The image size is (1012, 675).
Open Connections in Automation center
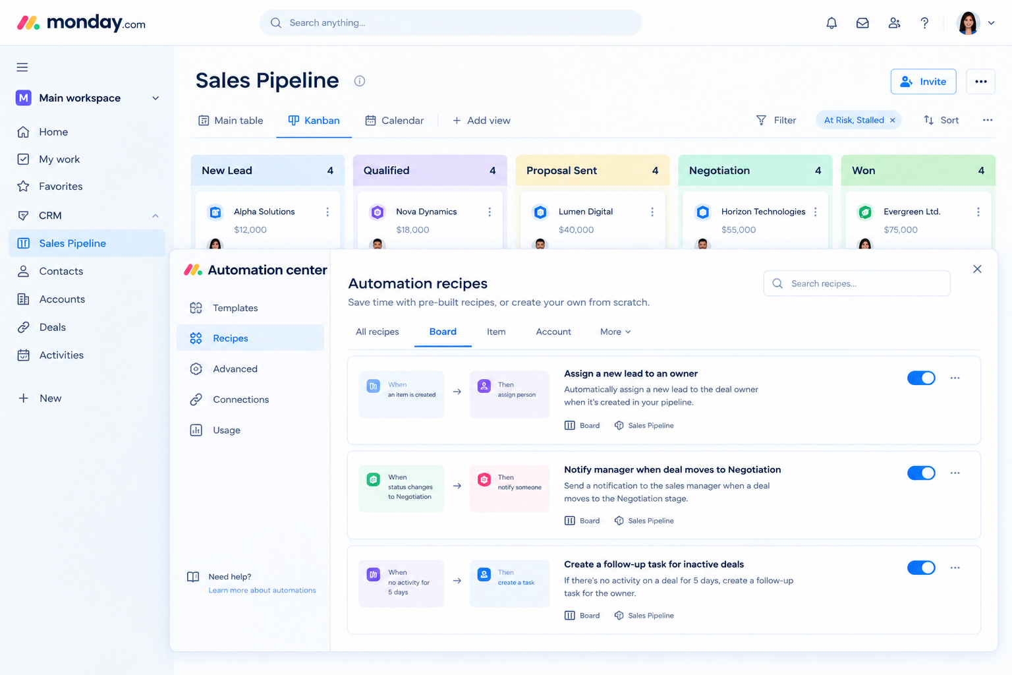tap(250, 399)
